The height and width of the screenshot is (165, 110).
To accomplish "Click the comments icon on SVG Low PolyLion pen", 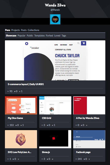I will [13, 159].
